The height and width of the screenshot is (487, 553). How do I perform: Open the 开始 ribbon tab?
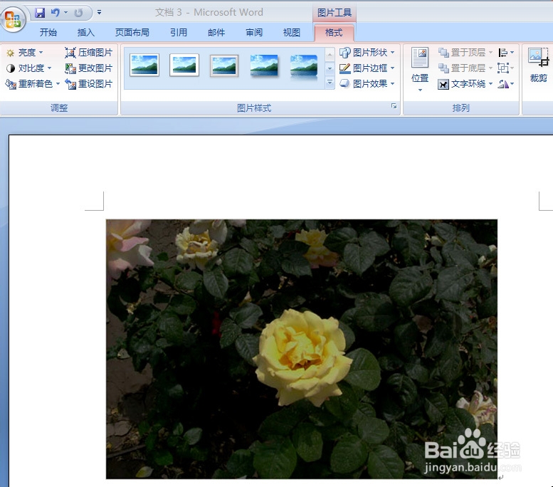tap(48, 33)
